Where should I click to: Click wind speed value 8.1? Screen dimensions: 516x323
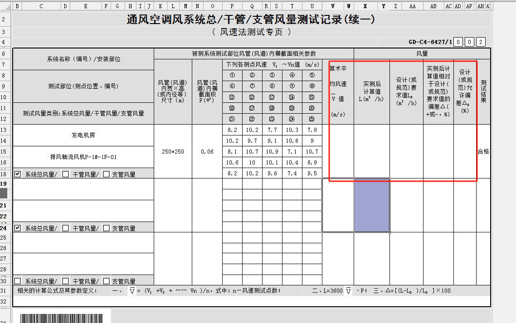click(x=232, y=151)
